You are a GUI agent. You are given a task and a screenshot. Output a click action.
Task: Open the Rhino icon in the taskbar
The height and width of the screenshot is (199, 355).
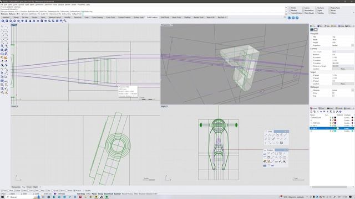(x=101, y=197)
